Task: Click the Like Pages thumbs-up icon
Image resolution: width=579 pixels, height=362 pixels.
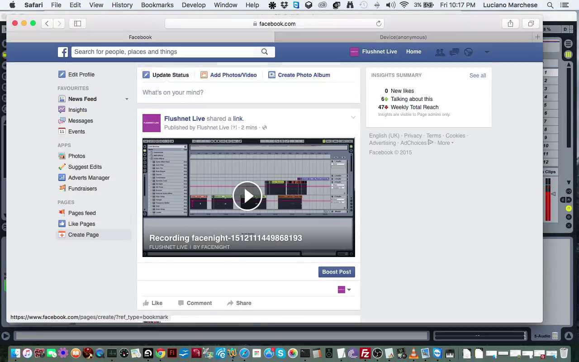Action: 62,224
